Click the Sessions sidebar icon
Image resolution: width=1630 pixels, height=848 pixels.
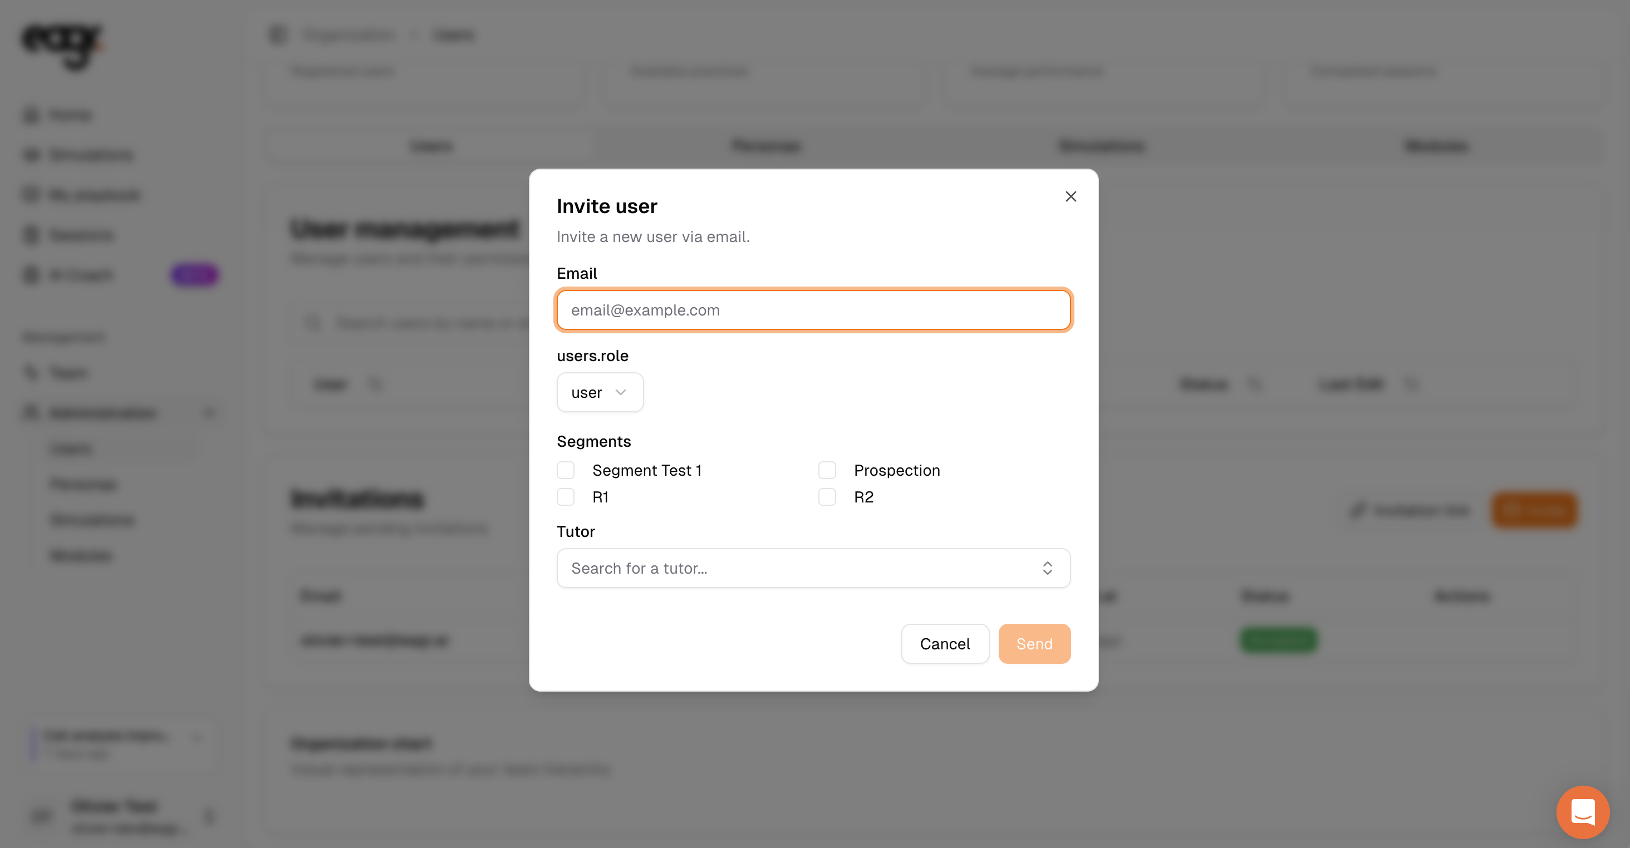[x=31, y=235]
